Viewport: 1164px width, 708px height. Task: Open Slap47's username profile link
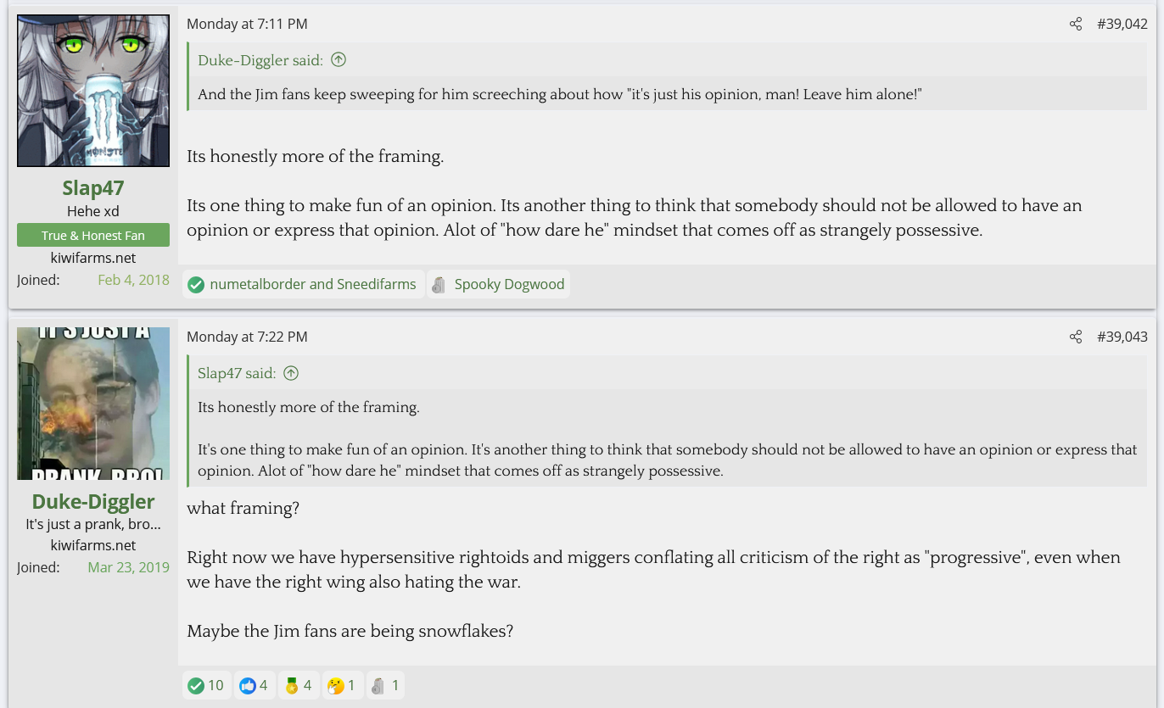(x=93, y=187)
